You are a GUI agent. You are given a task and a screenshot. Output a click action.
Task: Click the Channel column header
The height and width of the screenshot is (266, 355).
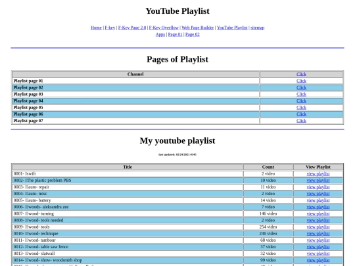(x=135, y=74)
